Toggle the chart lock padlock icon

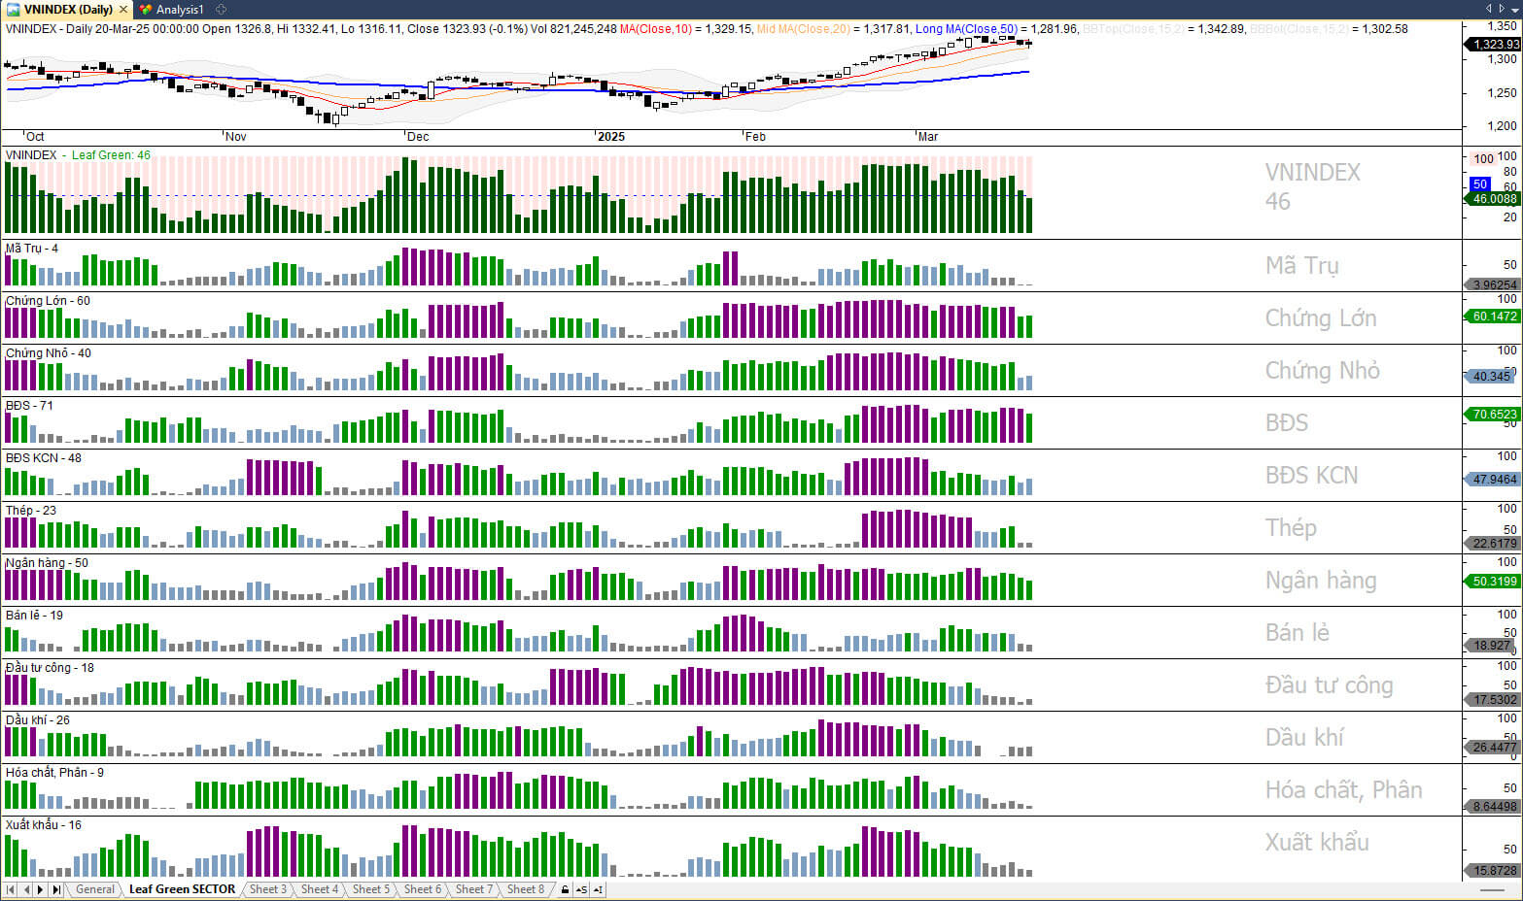pyautogui.click(x=565, y=889)
